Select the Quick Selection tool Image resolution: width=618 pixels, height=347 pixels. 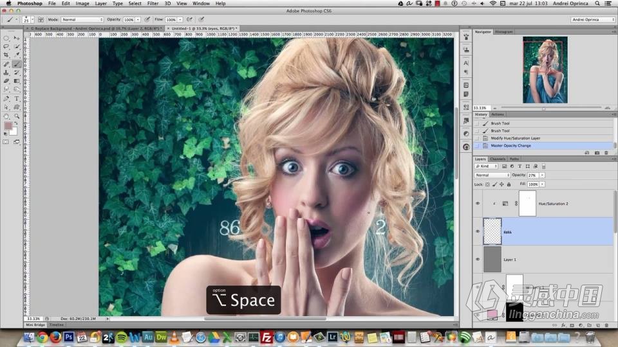17,46
